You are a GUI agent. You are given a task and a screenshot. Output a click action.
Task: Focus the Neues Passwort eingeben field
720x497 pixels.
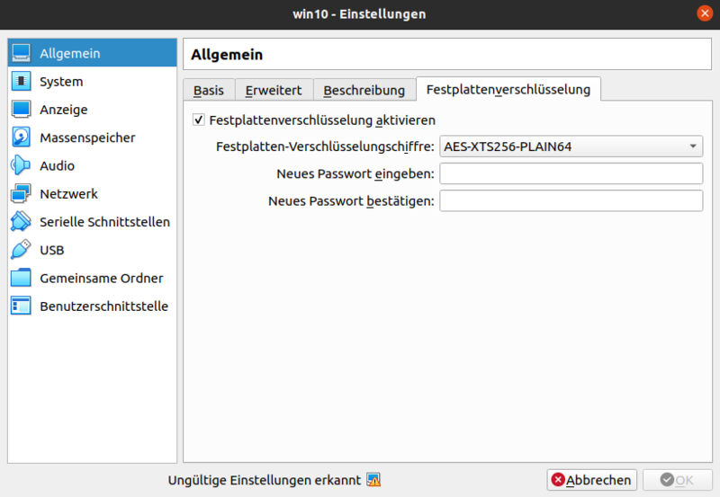pos(571,173)
